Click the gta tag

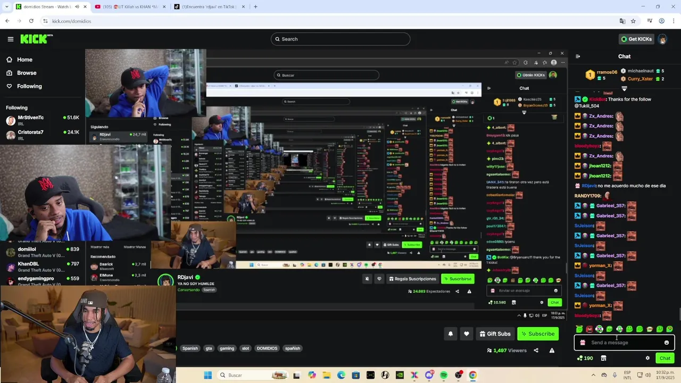pyautogui.click(x=209, y=348)
